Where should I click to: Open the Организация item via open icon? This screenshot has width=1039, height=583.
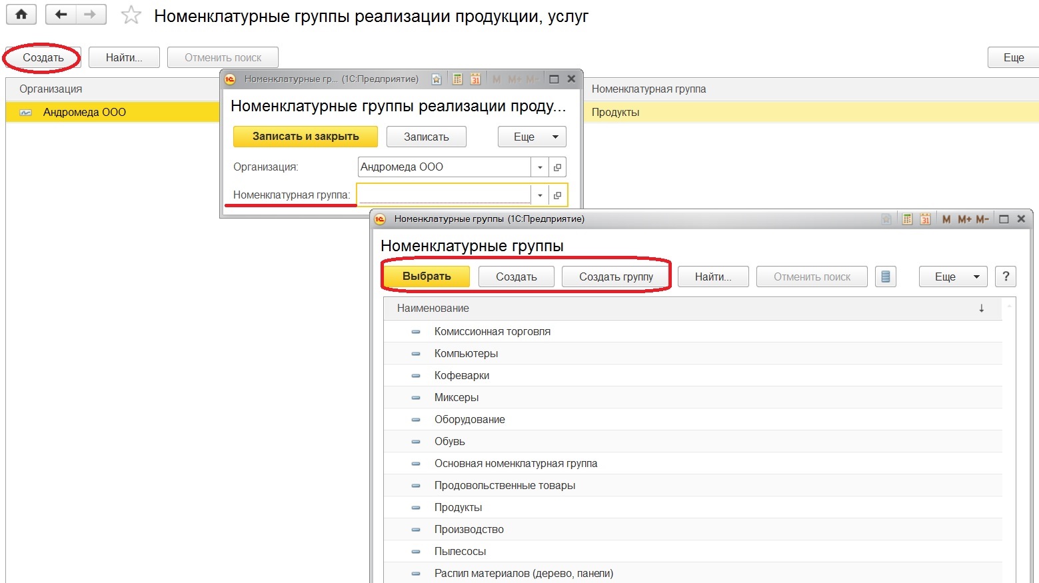pos(558,167)
